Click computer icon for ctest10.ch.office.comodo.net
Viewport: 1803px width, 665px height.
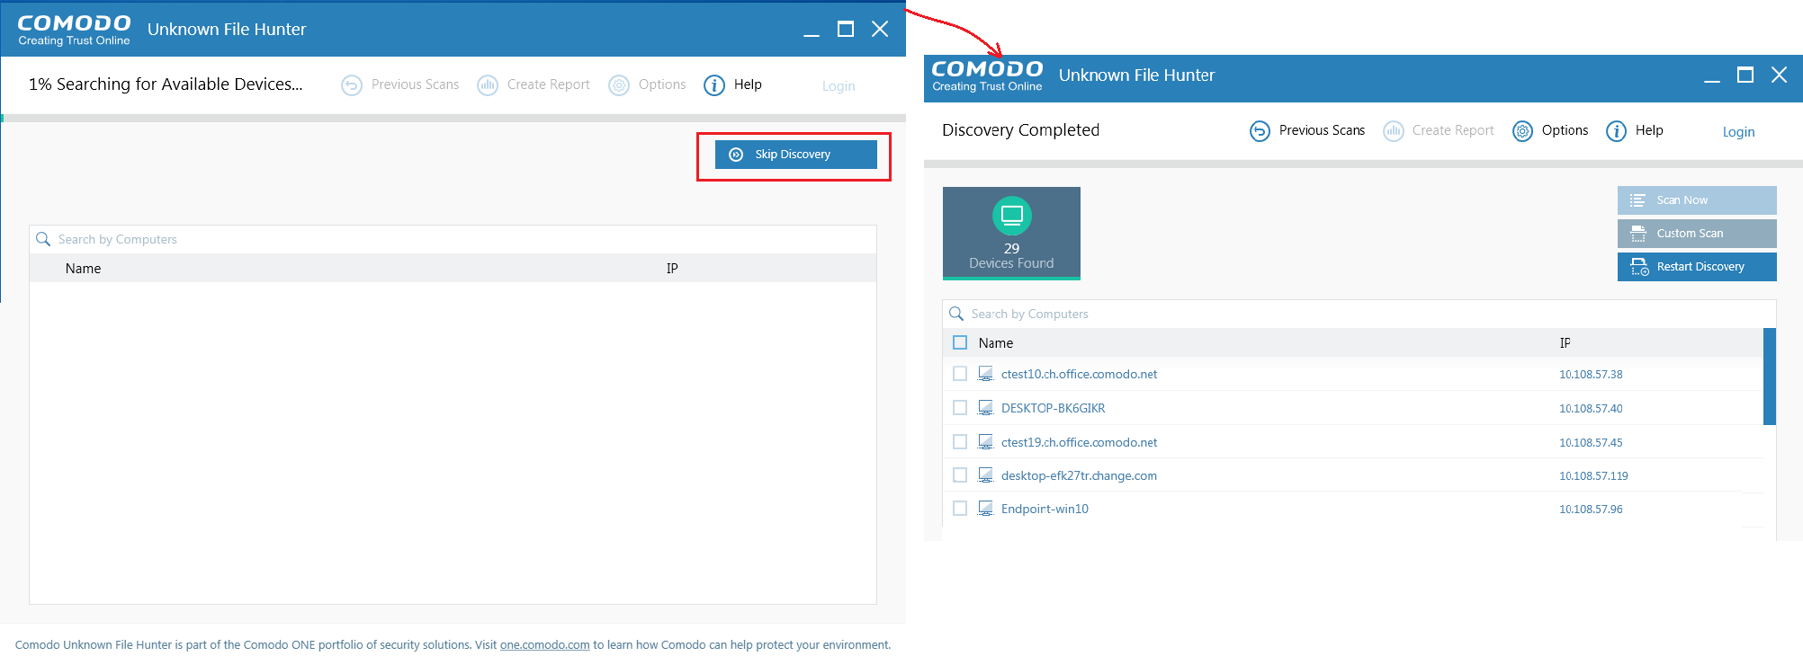point(986,374)
